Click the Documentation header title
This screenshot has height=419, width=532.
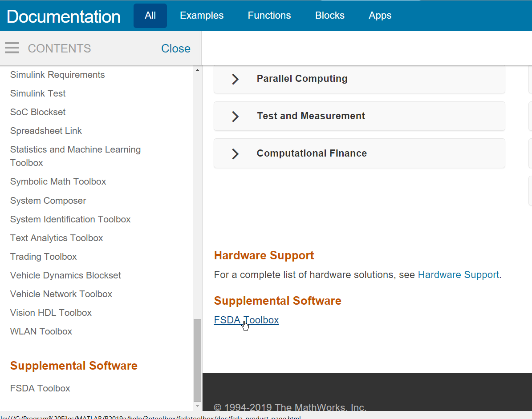coord(64,16)
